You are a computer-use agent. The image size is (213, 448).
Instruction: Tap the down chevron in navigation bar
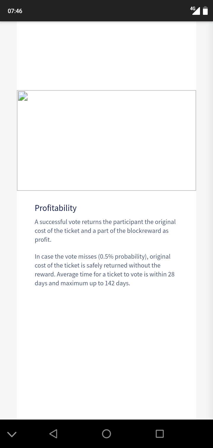(12, 434)
